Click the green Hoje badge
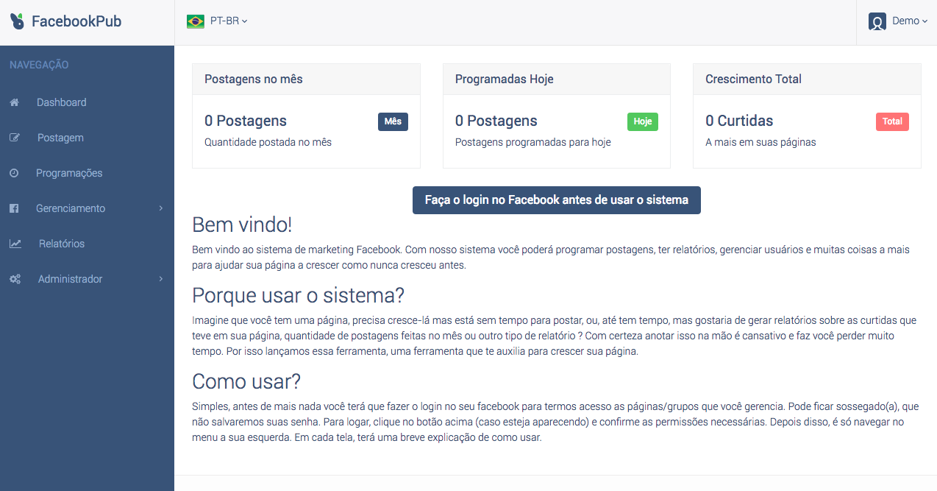The width and height of the screenshot is (937, 491). pyautogui.click(x=643, y=121)
